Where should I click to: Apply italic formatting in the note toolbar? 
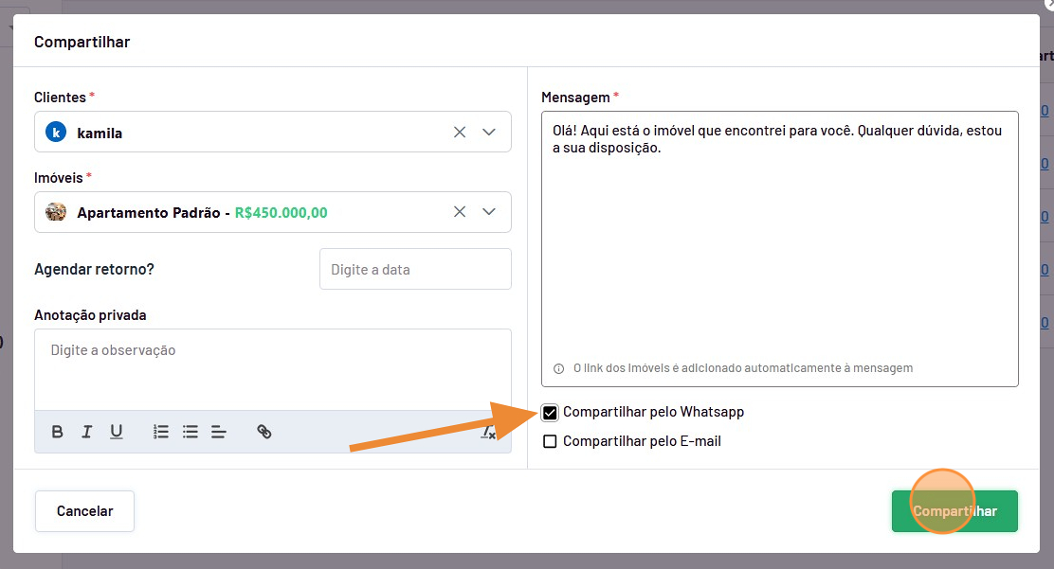click(86, 432)
